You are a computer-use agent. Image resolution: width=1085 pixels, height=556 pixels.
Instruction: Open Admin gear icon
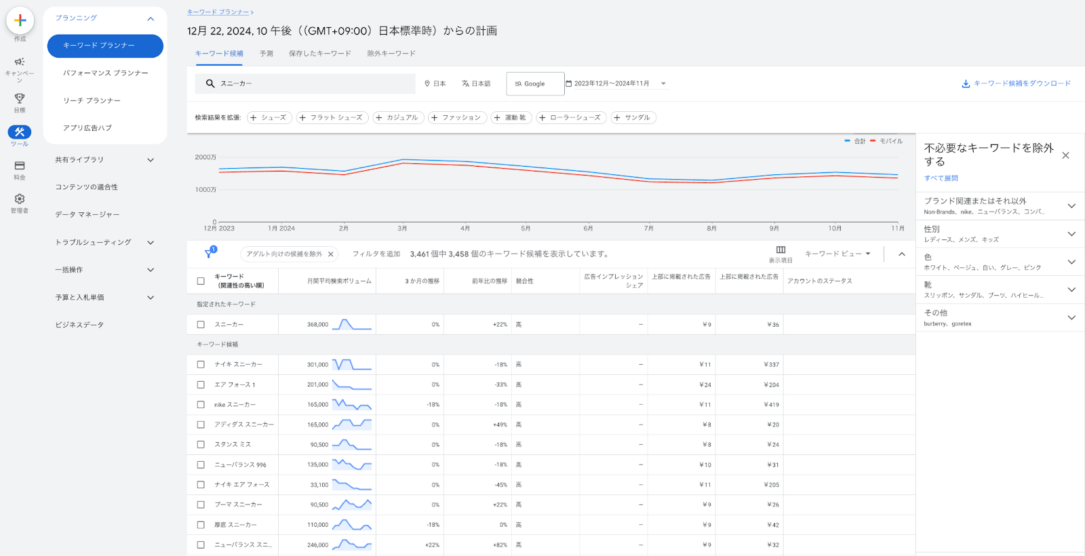coord(20,199)
